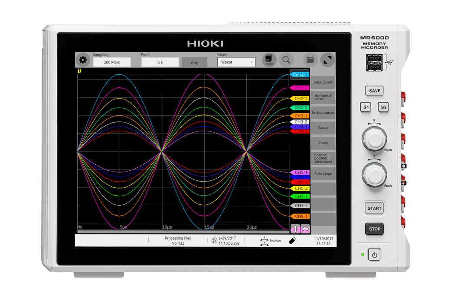Select Trace cursor from the side menu
451x300 pixels.
(x=323, y=82)
